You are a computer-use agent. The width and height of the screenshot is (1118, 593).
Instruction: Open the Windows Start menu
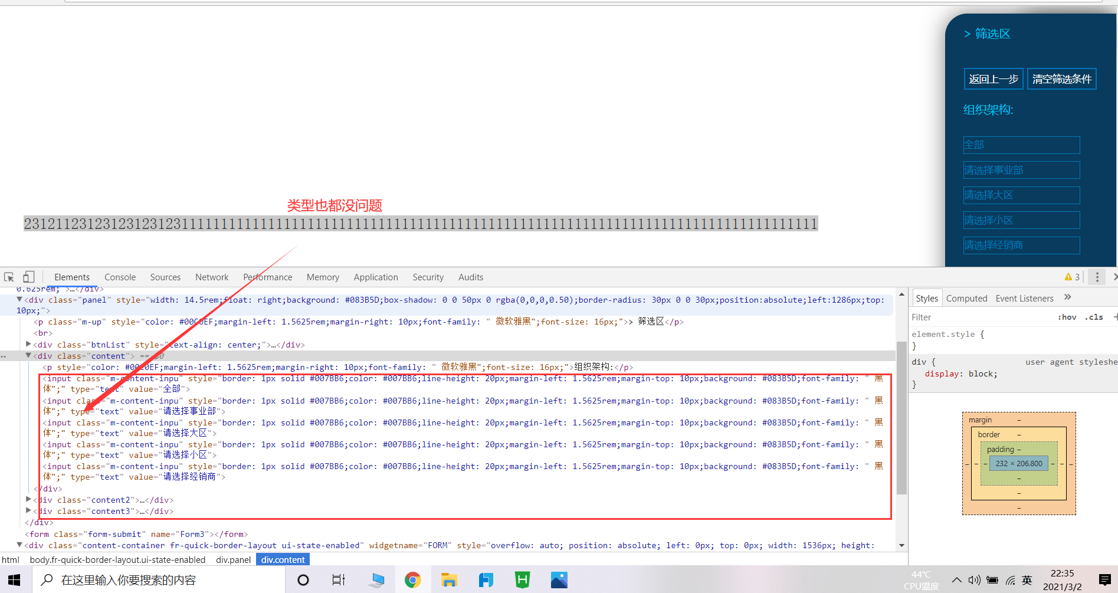(x=14, y=580)
